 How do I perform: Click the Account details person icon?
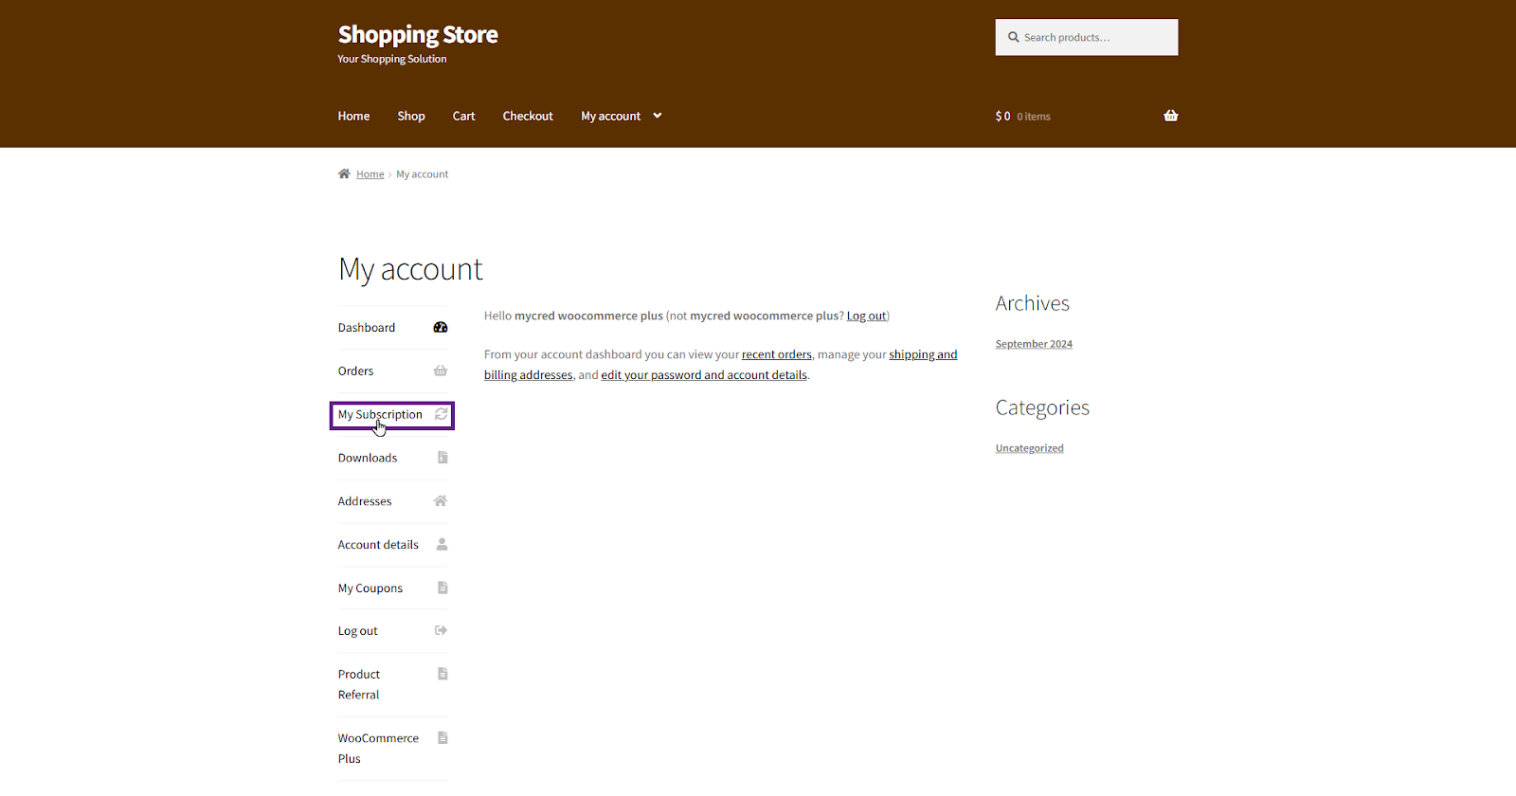coord(442,545)
